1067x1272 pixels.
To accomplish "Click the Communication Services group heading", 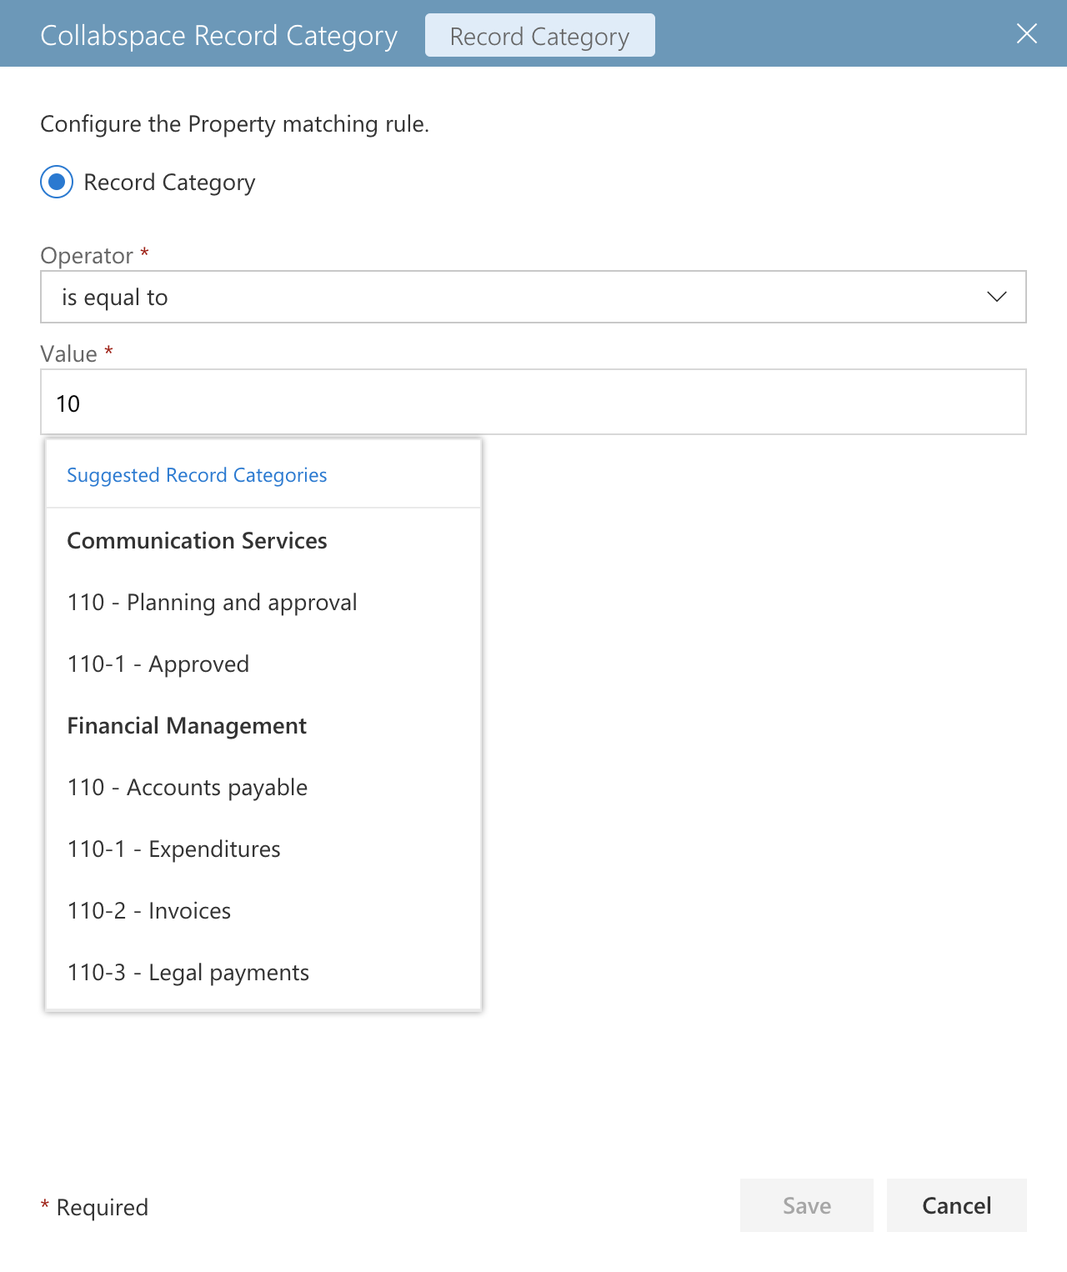I will coord(197,540).
